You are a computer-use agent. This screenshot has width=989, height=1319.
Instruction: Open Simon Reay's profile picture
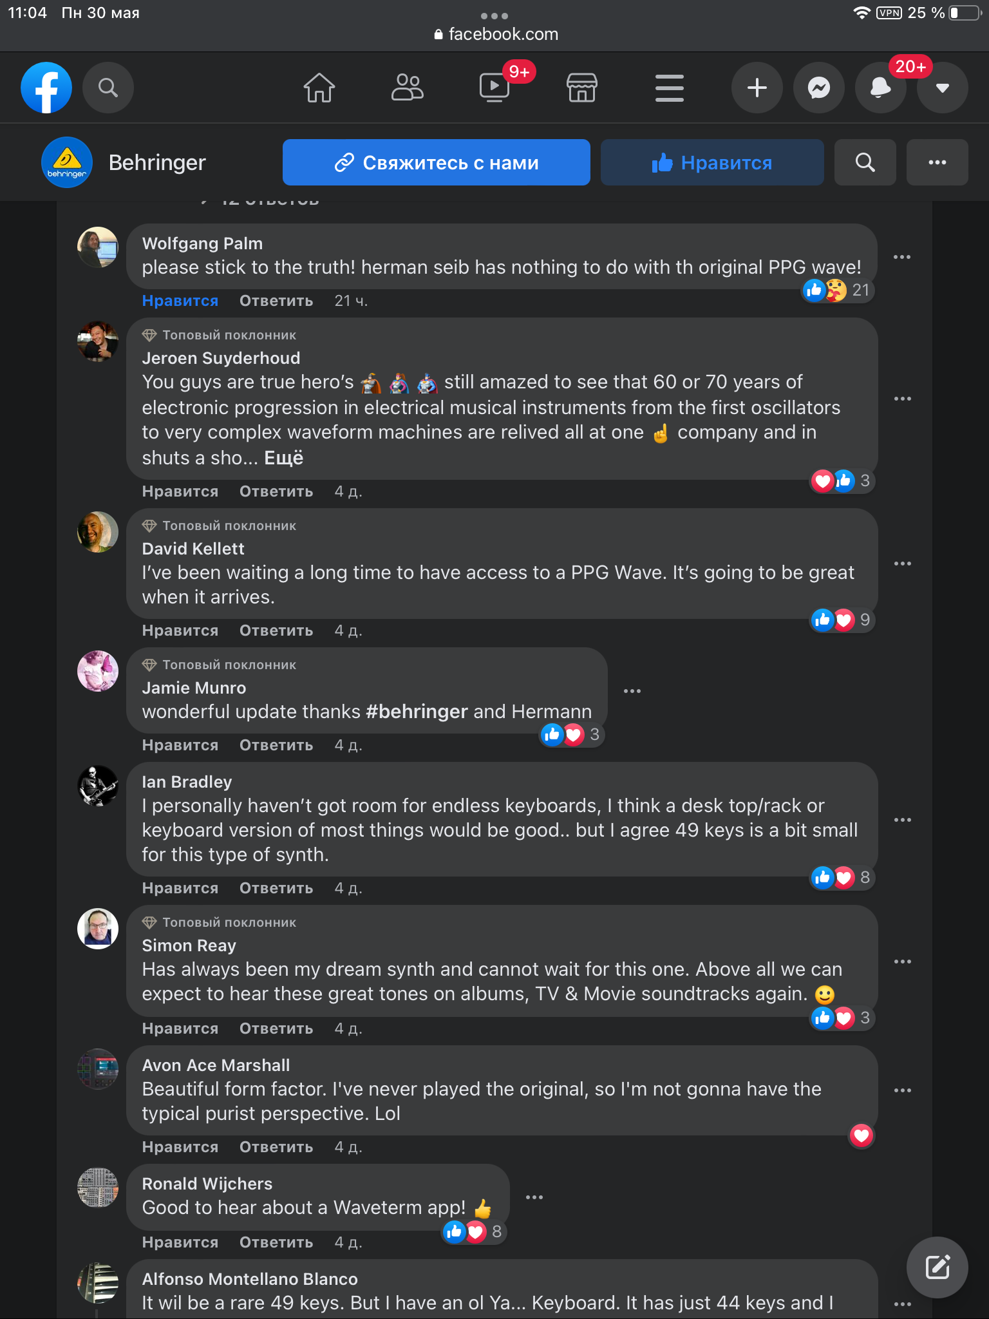98,929
